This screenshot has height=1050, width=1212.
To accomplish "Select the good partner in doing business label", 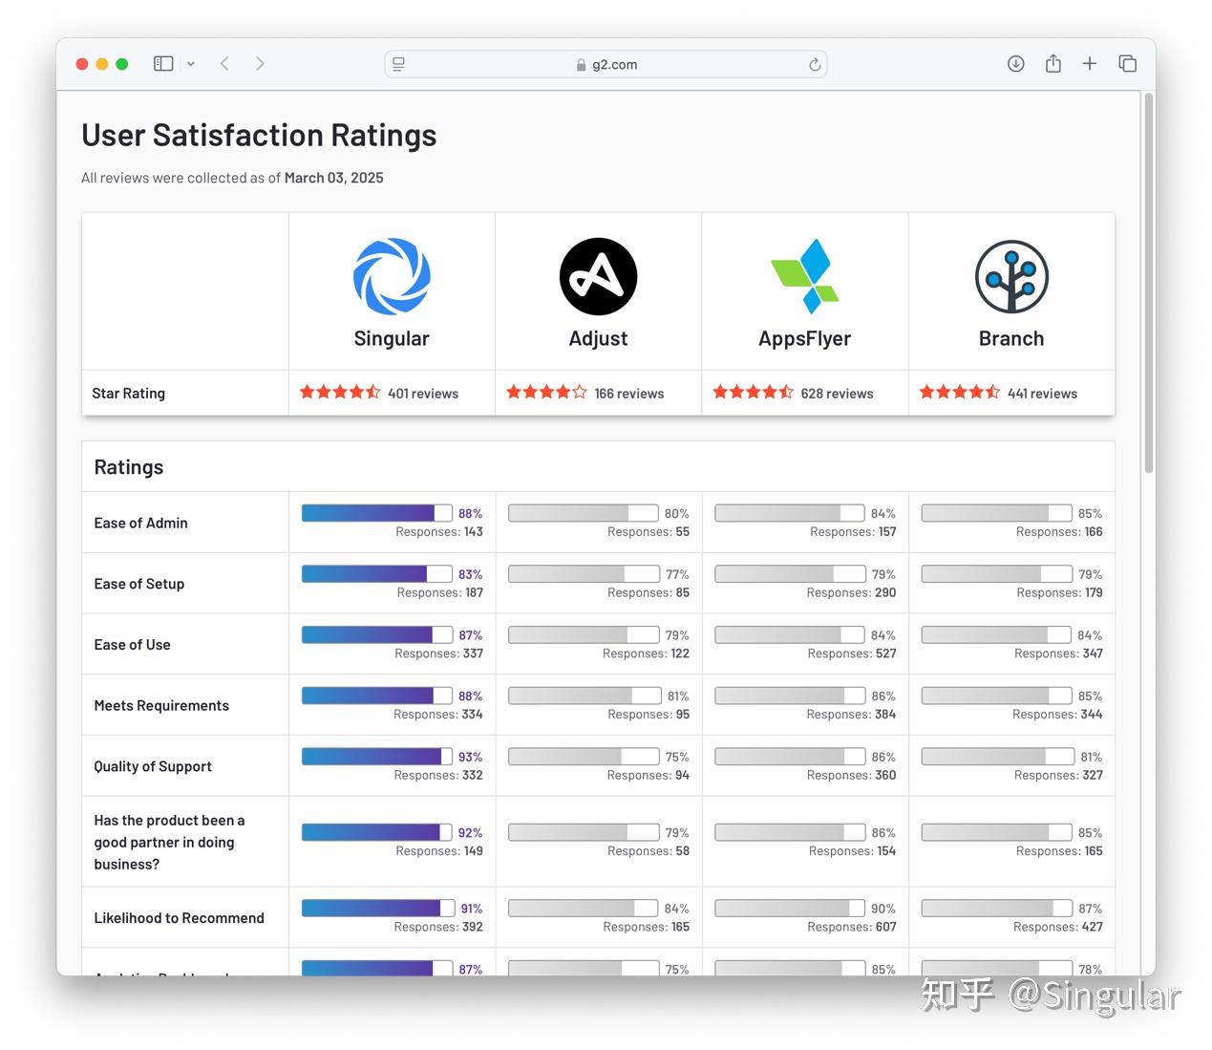I will (x=169, y=842).
